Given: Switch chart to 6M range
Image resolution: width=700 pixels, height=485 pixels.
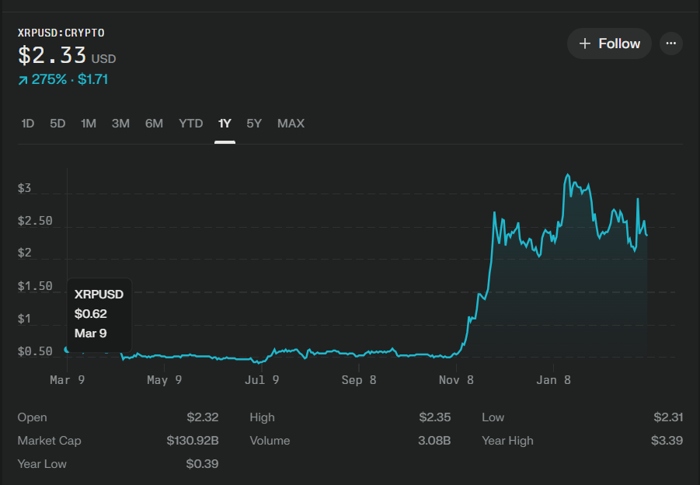Looking at the screenshot, I should point(154,124).
